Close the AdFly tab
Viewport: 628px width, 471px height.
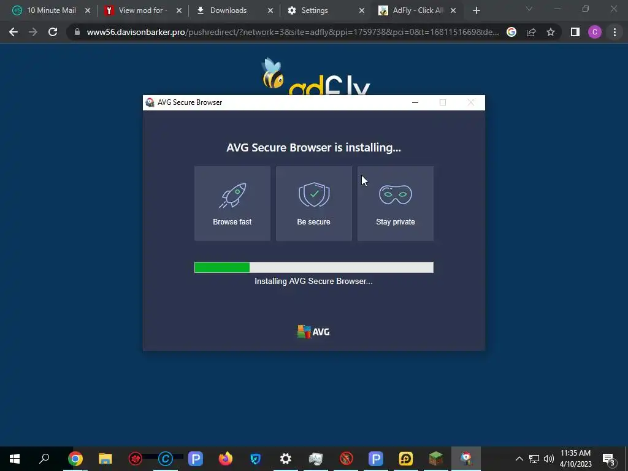click(453, 11)
